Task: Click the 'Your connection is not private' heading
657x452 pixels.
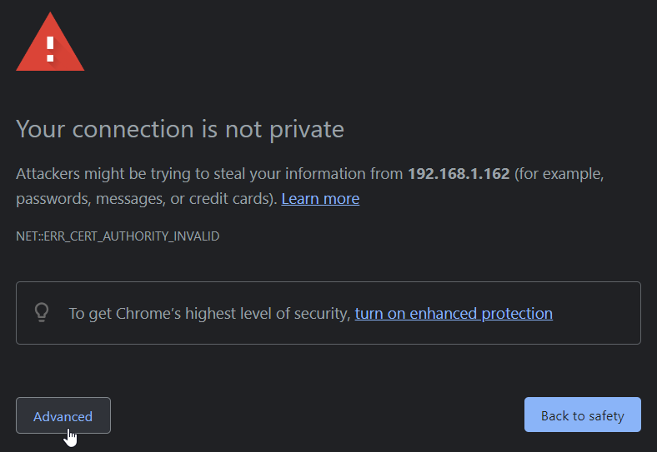Action: [180, 129]
